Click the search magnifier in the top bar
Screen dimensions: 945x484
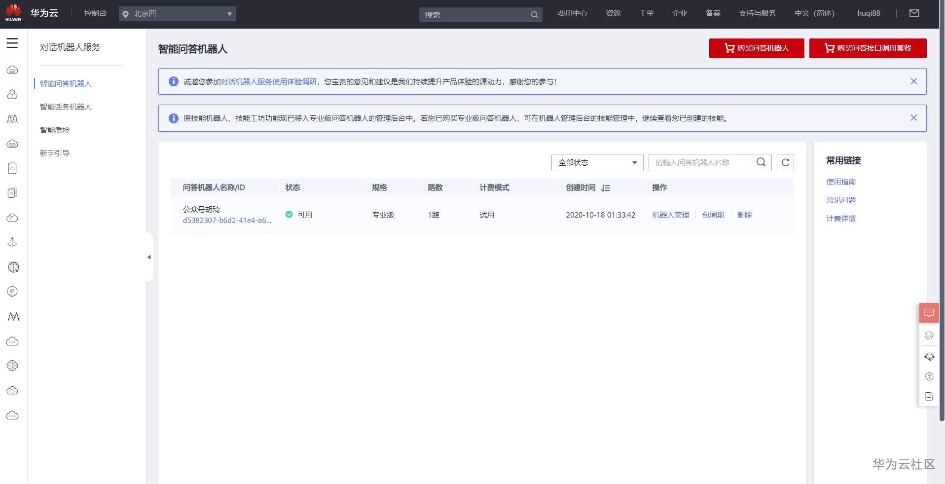pyautogui.click(x=534, y=14)
